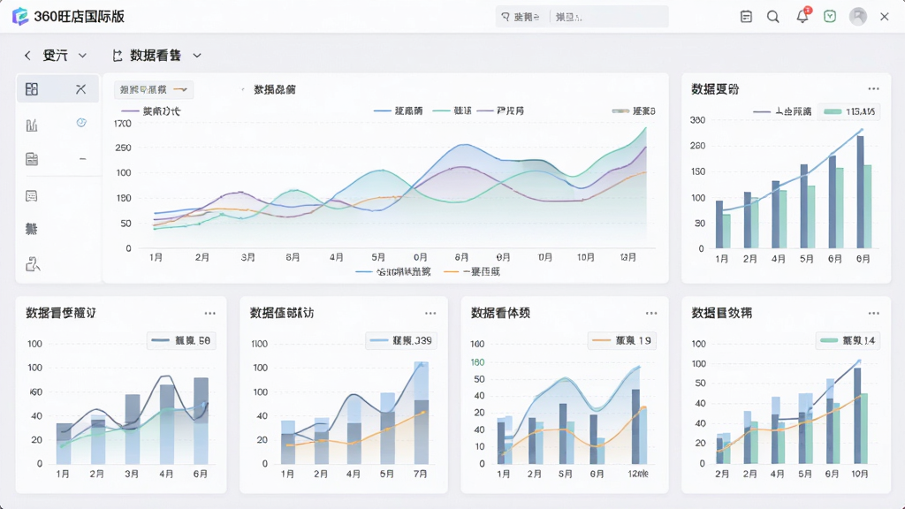Click the orange legend chip showing 19
The image size is (905, 509).
click(622, 341)
